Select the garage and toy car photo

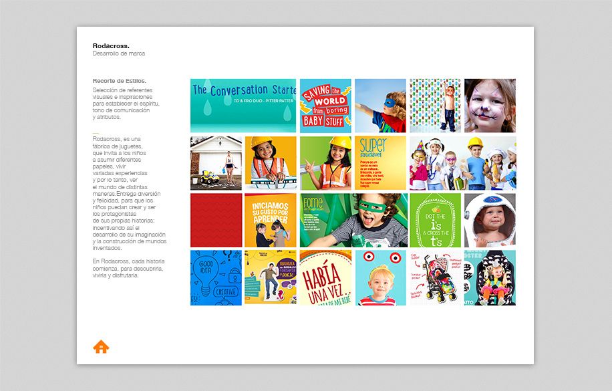coord(216,163)
